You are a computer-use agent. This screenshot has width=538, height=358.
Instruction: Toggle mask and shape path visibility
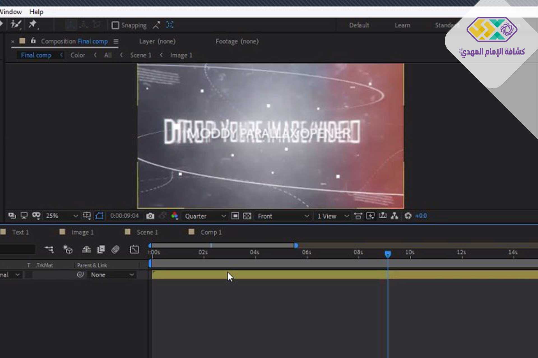pos(99,216)
